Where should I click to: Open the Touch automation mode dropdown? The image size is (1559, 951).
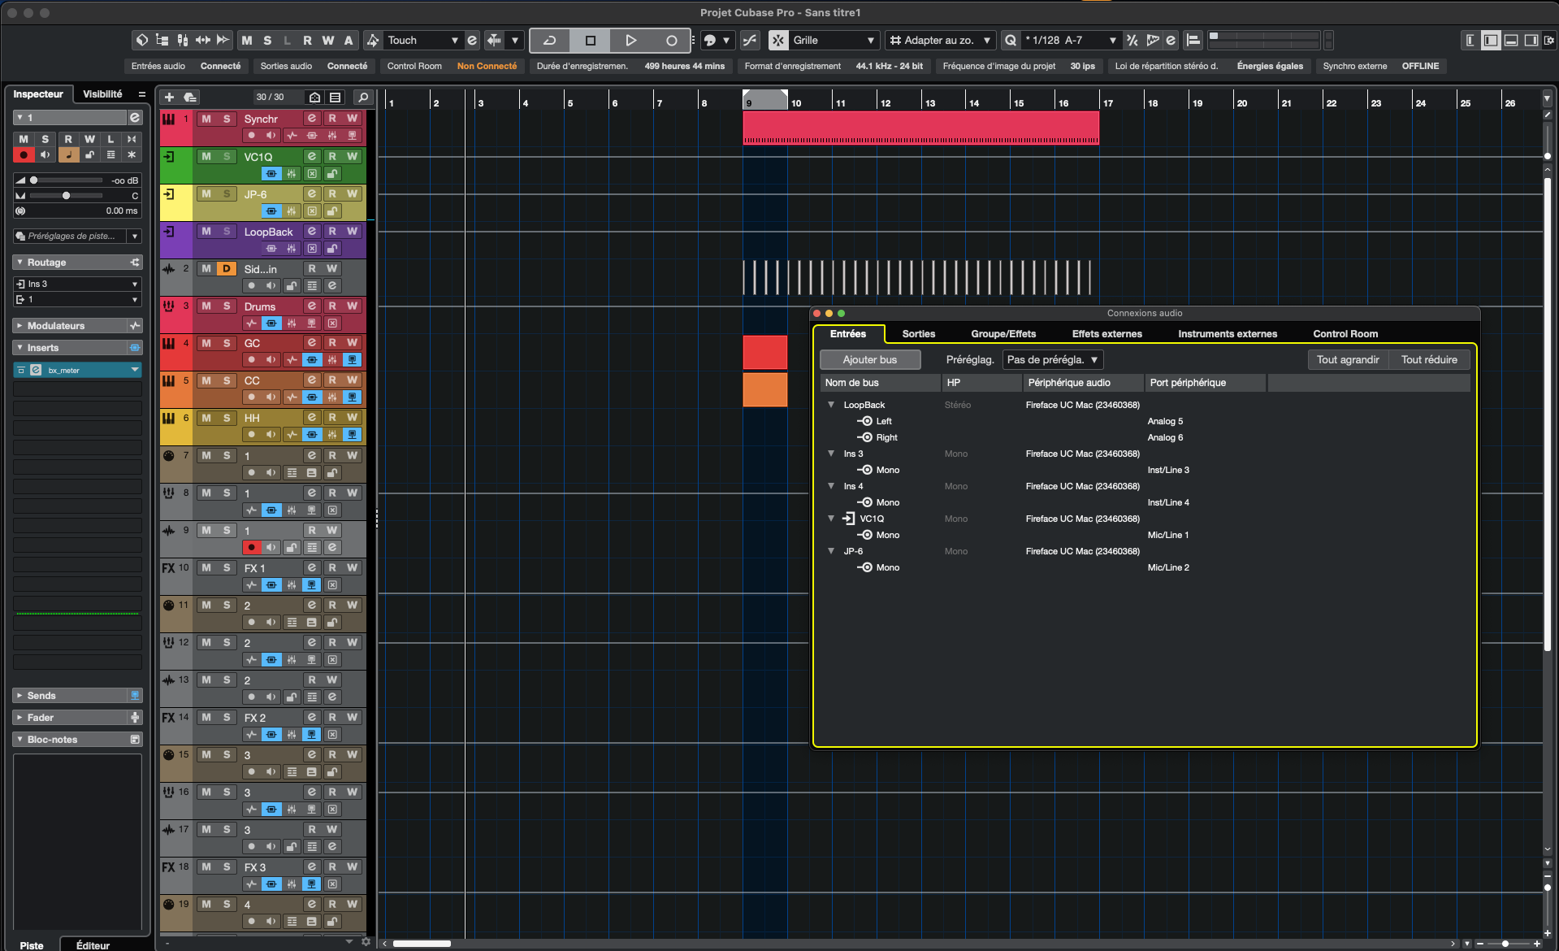point(422,41)
